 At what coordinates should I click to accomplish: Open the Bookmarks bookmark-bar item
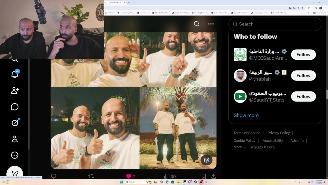pyautogui.click(x=110, y=13)
